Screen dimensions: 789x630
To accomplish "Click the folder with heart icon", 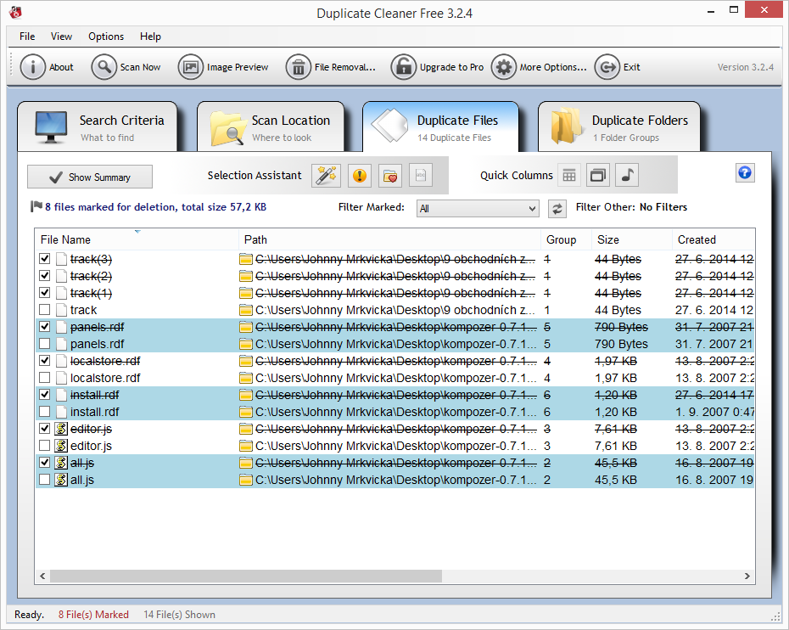I will coord(390,176).
